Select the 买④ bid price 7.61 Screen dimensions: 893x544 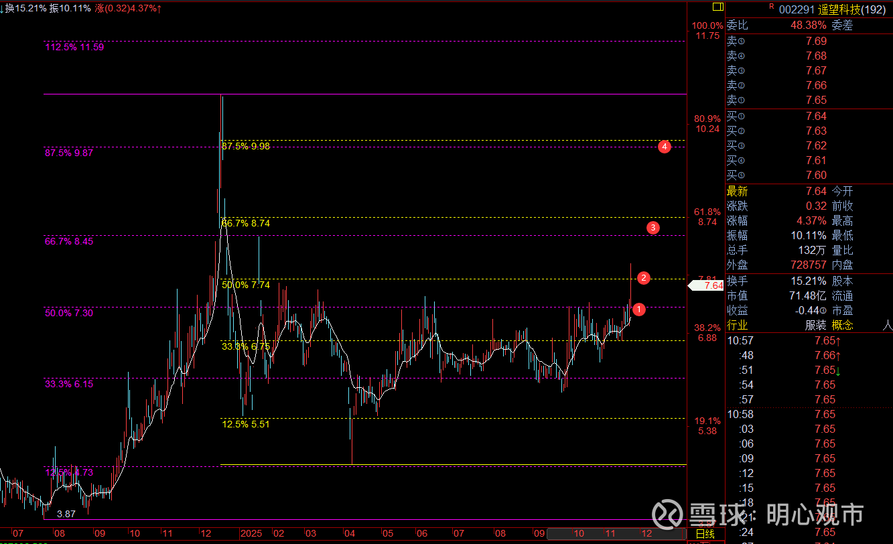coord(816,160)
